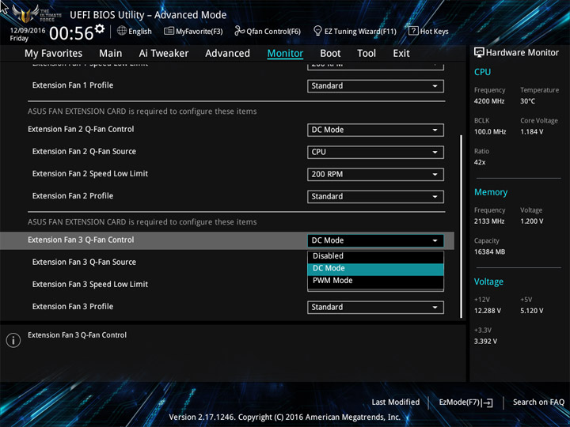Click the 12/09/2016 date text

tap(28, 31)
